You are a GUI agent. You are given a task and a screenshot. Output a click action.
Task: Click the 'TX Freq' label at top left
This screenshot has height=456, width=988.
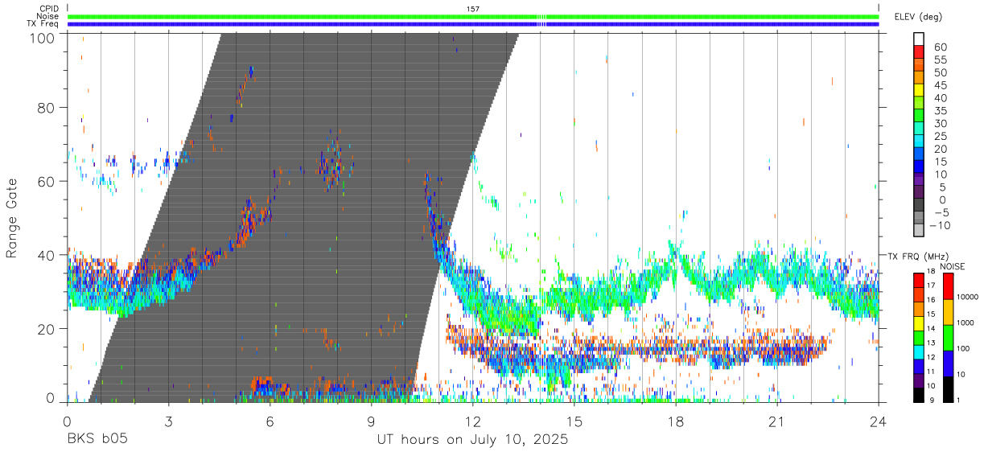[x=43, y=24]
